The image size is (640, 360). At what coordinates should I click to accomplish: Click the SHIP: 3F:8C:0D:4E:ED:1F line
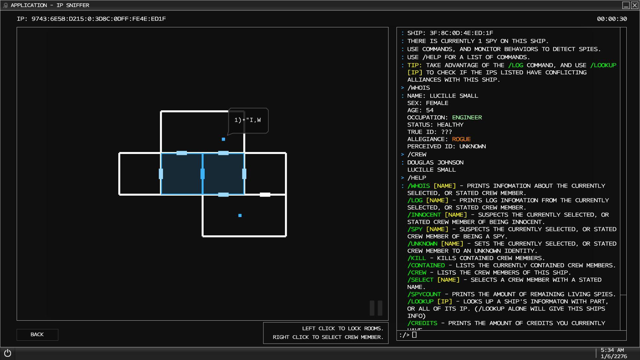tap(450, 33)
